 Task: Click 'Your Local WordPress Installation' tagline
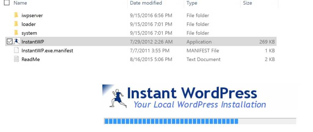[200, 105]
